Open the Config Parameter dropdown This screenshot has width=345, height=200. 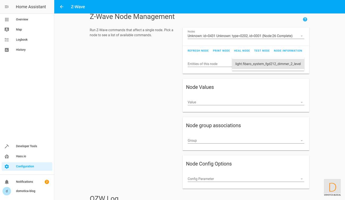(x=301, y=179)
